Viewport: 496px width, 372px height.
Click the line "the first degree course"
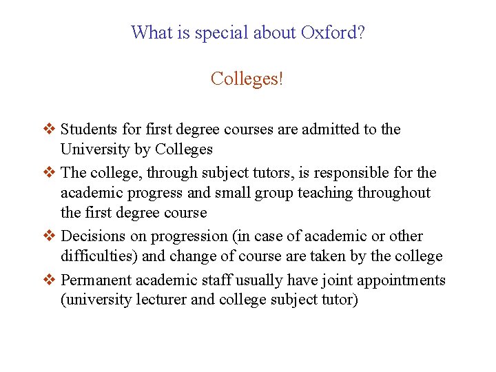[134, 214]
